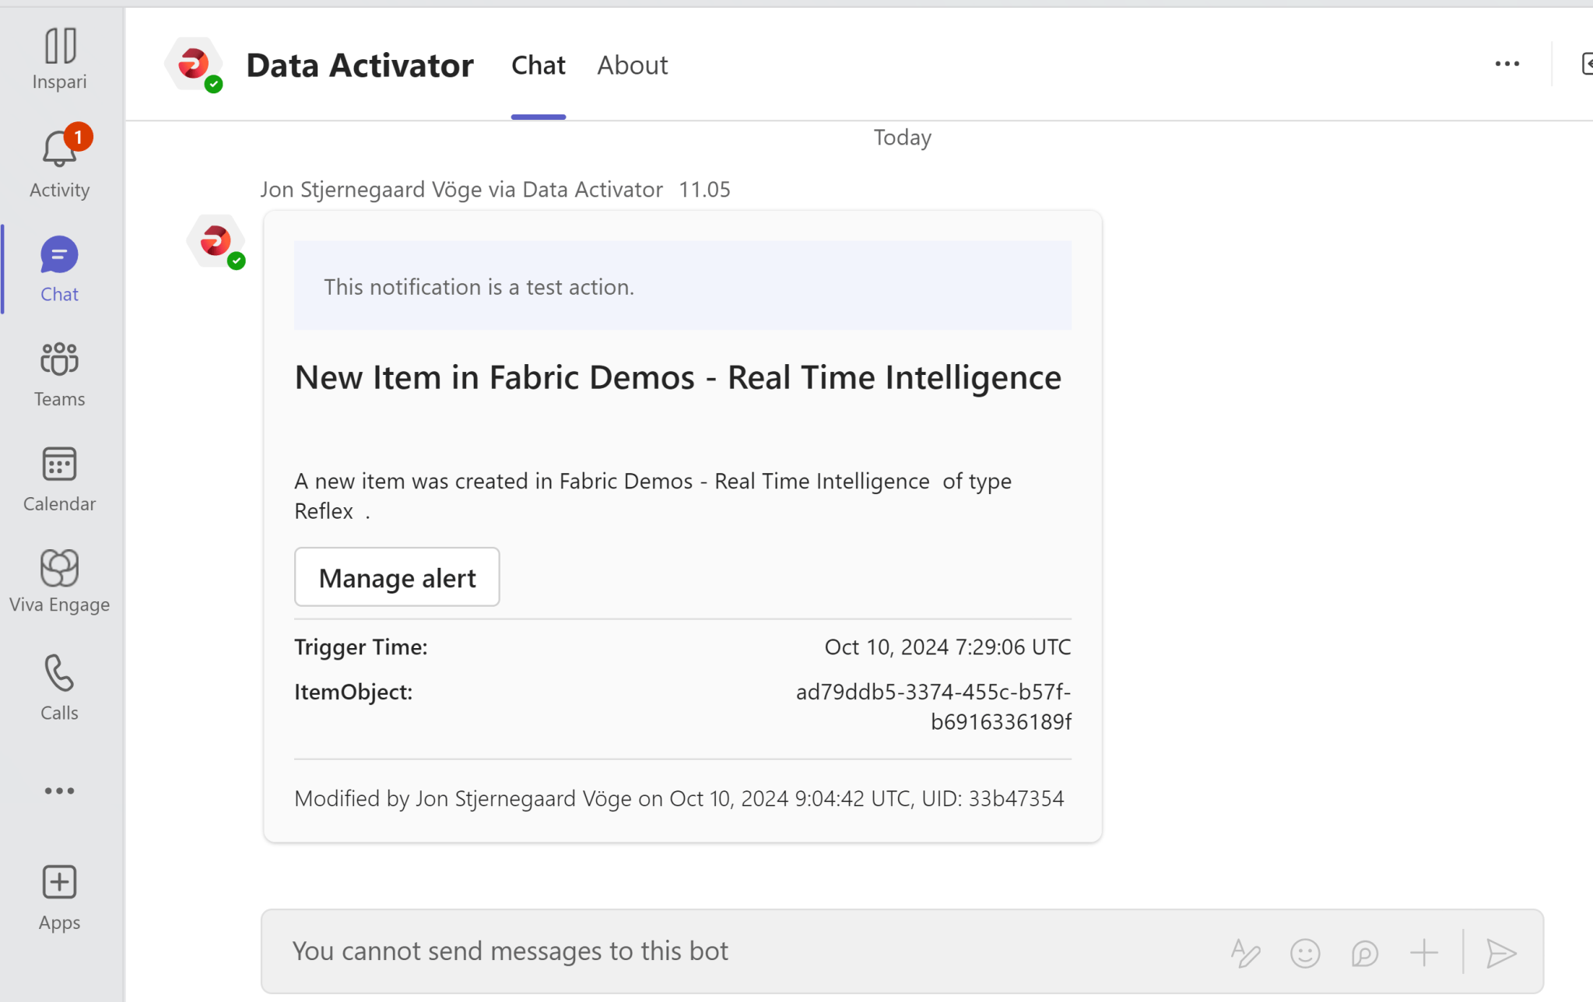Open the Apps panel

click(59, 895)
